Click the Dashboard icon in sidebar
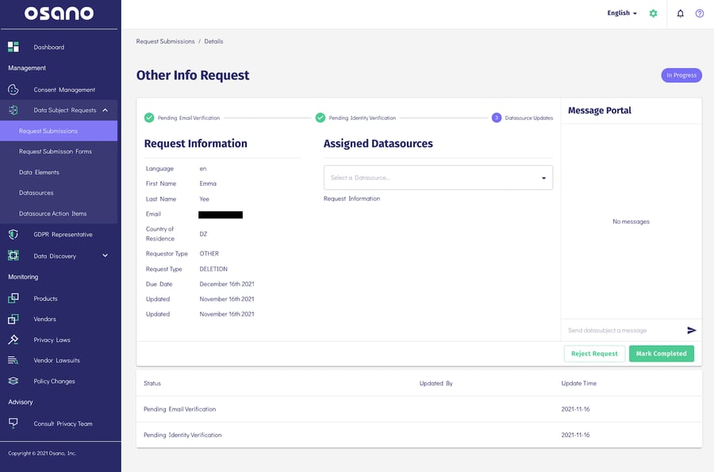 [x=13, y=47]
